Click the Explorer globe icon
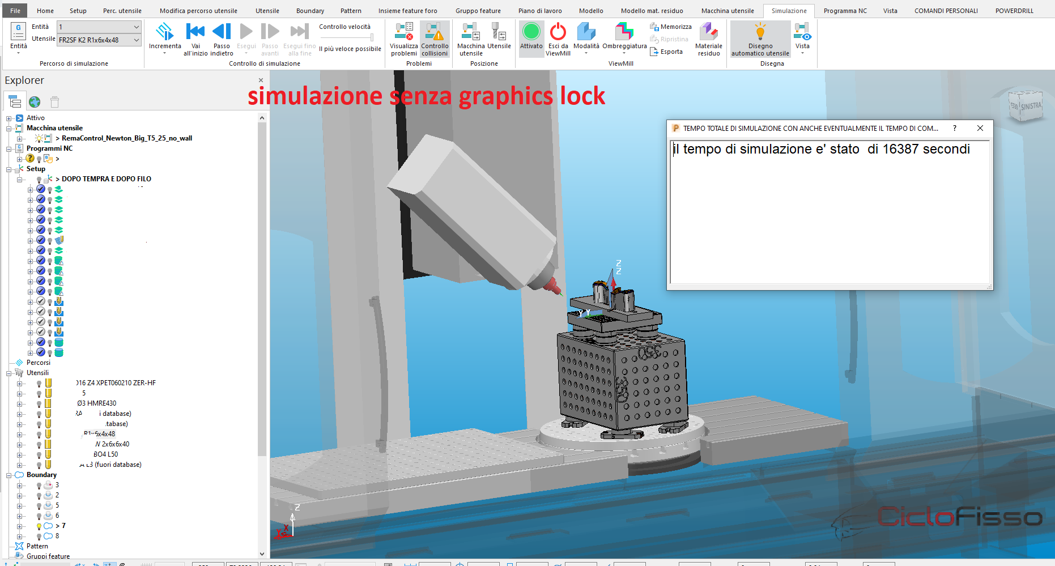The width and height of the screenshot is (1055, 566). [35, 102]
